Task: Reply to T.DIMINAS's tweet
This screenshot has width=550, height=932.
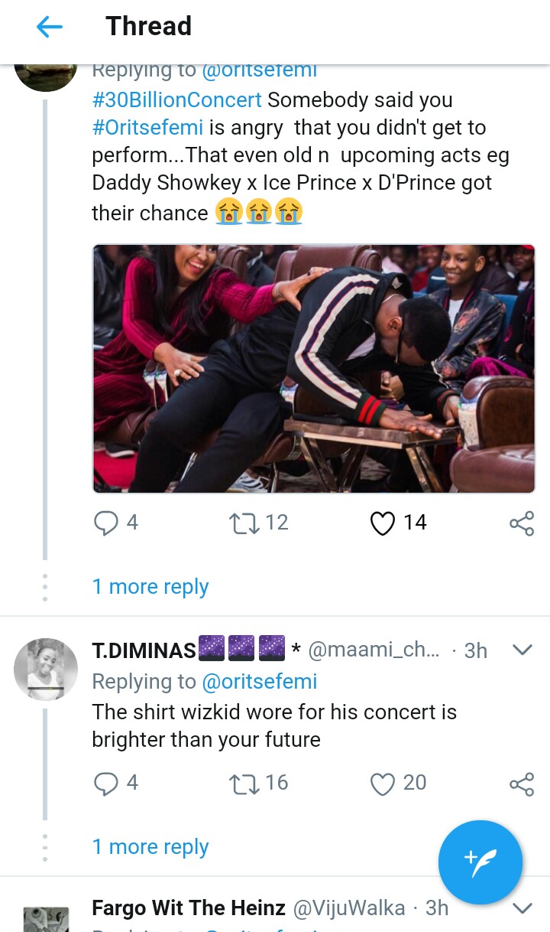Action: (x=105, y=783)
